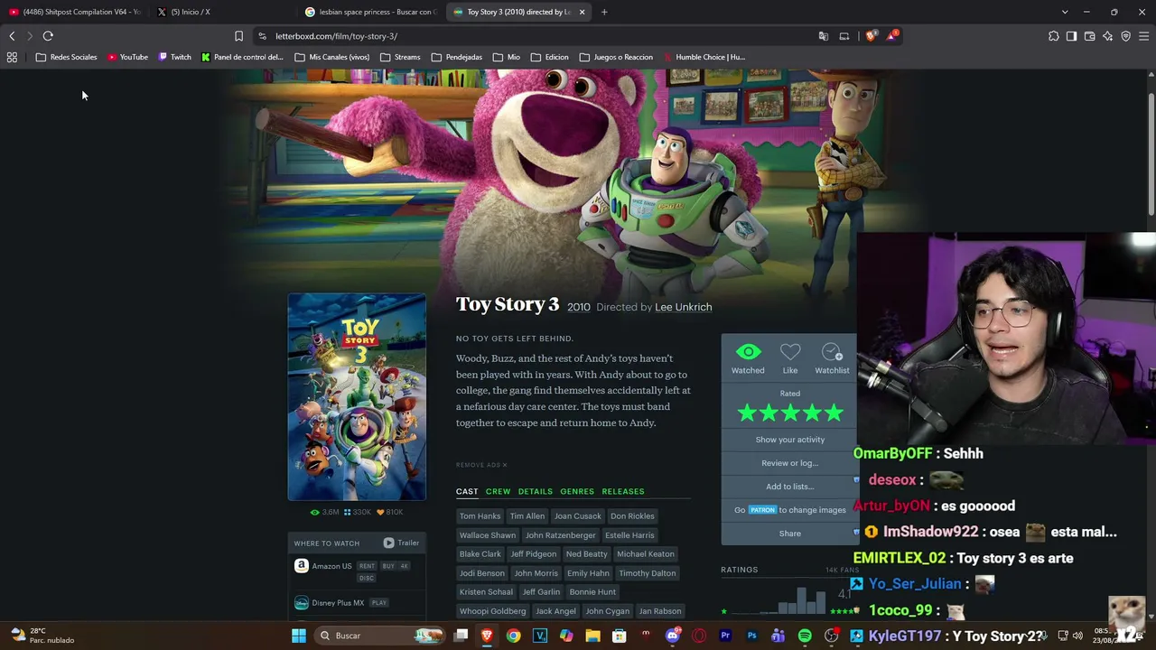
Task: Open a new browser tab
Action: click(x=604, y=12)
